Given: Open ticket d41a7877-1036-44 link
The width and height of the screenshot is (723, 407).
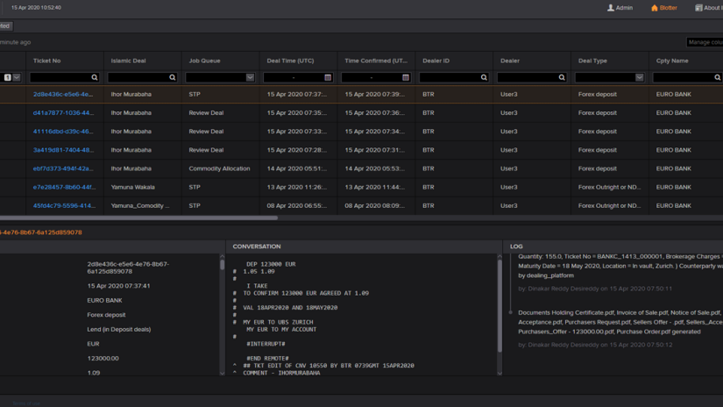Looking at the screenshot, I should (63, 112).
